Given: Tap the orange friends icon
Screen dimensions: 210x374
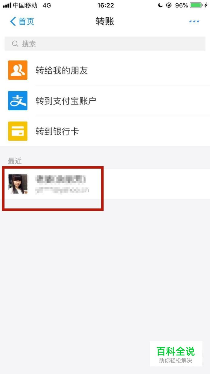Looking at the screenshot, I should coord(18,70).
